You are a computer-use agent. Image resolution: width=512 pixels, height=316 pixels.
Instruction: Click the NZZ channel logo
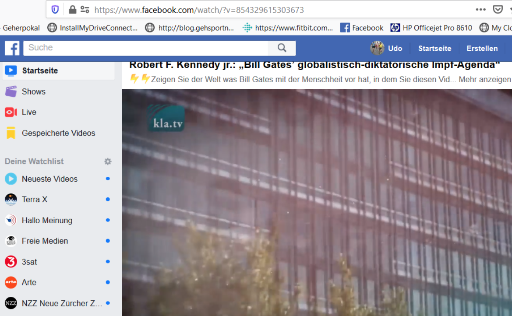(11, 303)
